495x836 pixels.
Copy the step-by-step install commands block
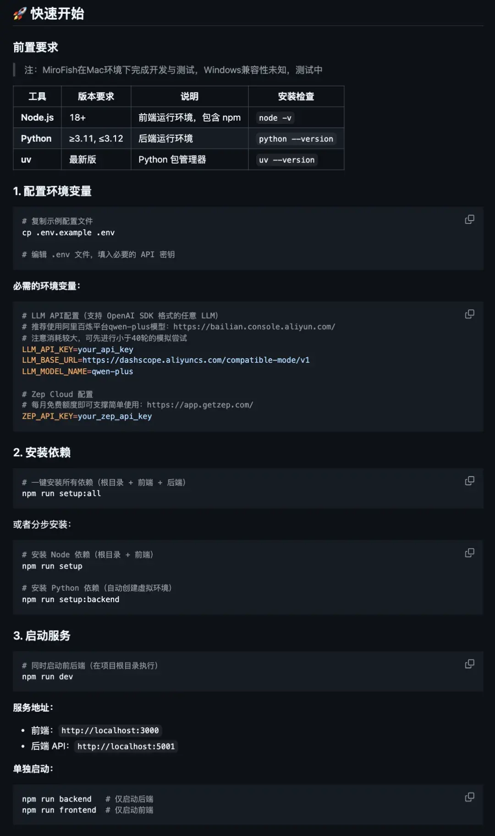(x=469, y=553)
